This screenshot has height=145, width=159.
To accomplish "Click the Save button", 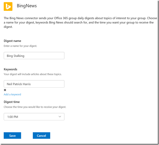I will pos(12,136).
